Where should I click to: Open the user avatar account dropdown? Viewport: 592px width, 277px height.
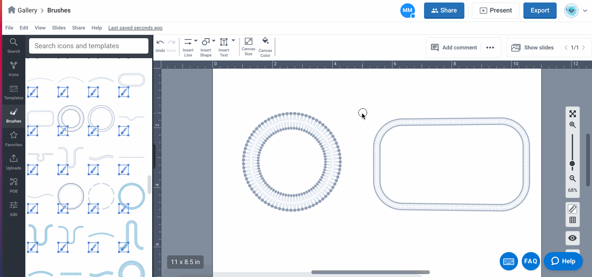pos(575,10)
